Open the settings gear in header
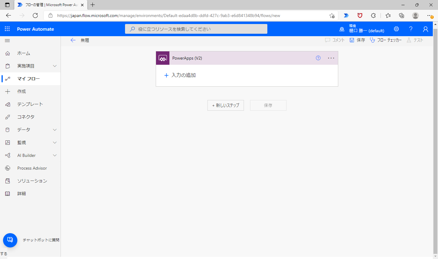 tap(396, 29)
